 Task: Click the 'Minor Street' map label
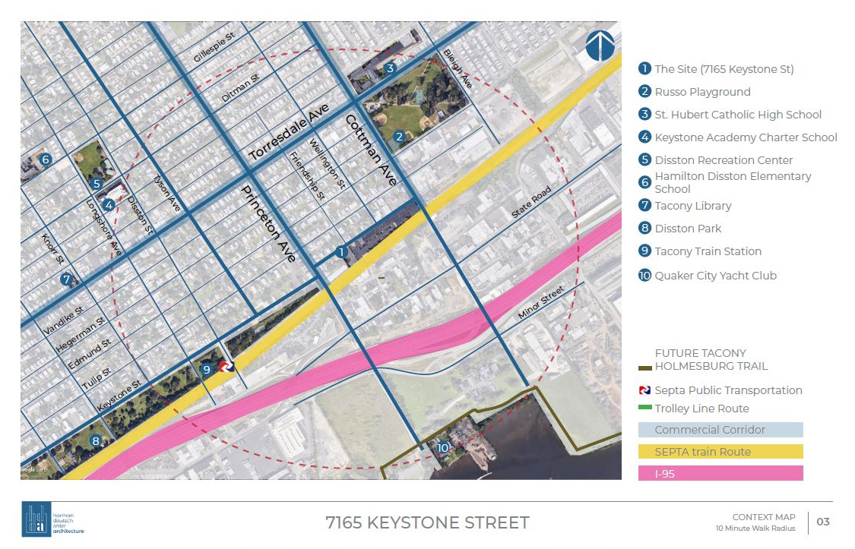pos(541,302)
